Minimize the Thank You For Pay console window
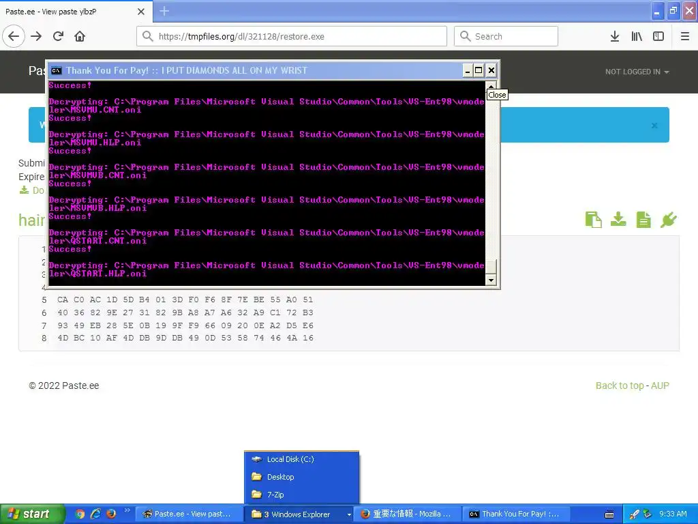Screen dimensions: 698x524 (468, 70)
